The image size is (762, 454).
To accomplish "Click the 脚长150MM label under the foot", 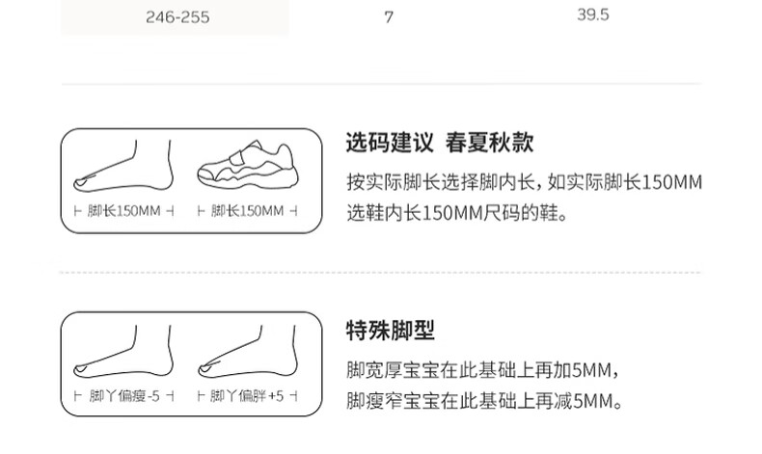I will [123, 211].
